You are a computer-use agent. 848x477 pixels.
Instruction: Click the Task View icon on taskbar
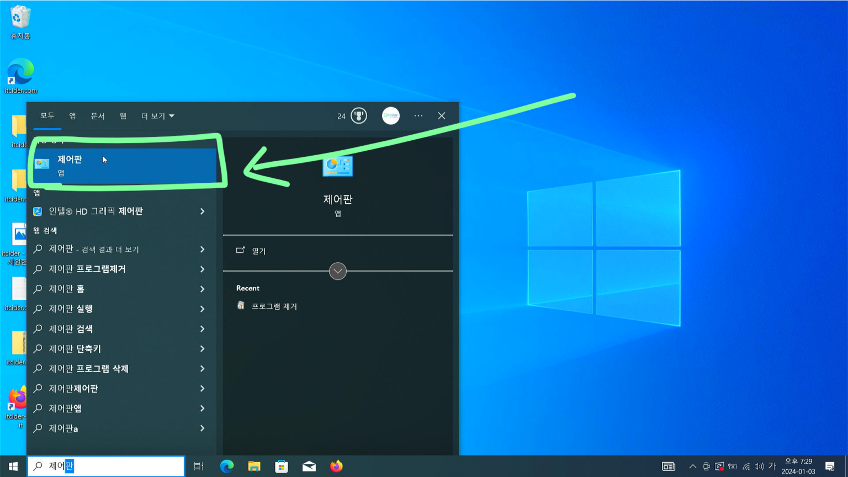[x=199, y=467]
